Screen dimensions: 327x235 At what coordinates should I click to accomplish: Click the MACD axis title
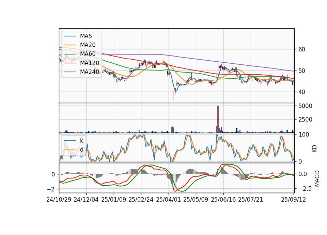(317, 178)
